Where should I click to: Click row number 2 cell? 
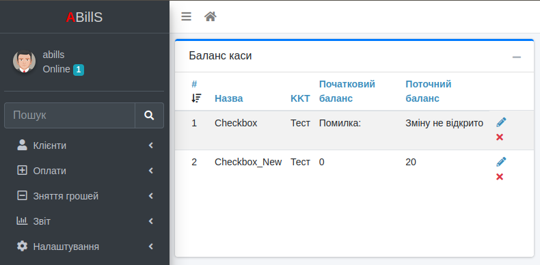194,162
